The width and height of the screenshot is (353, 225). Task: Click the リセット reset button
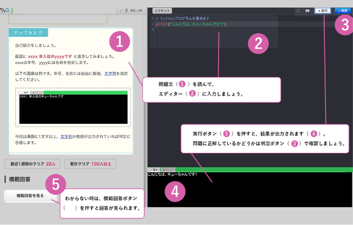tap(162, 11)
